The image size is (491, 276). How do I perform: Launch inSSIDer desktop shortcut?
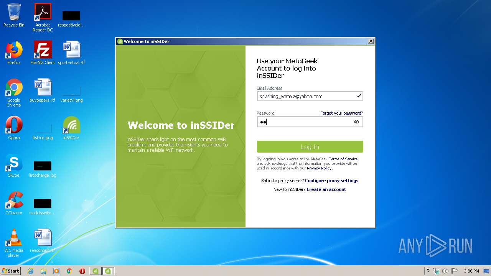click(x=71, y=128)
